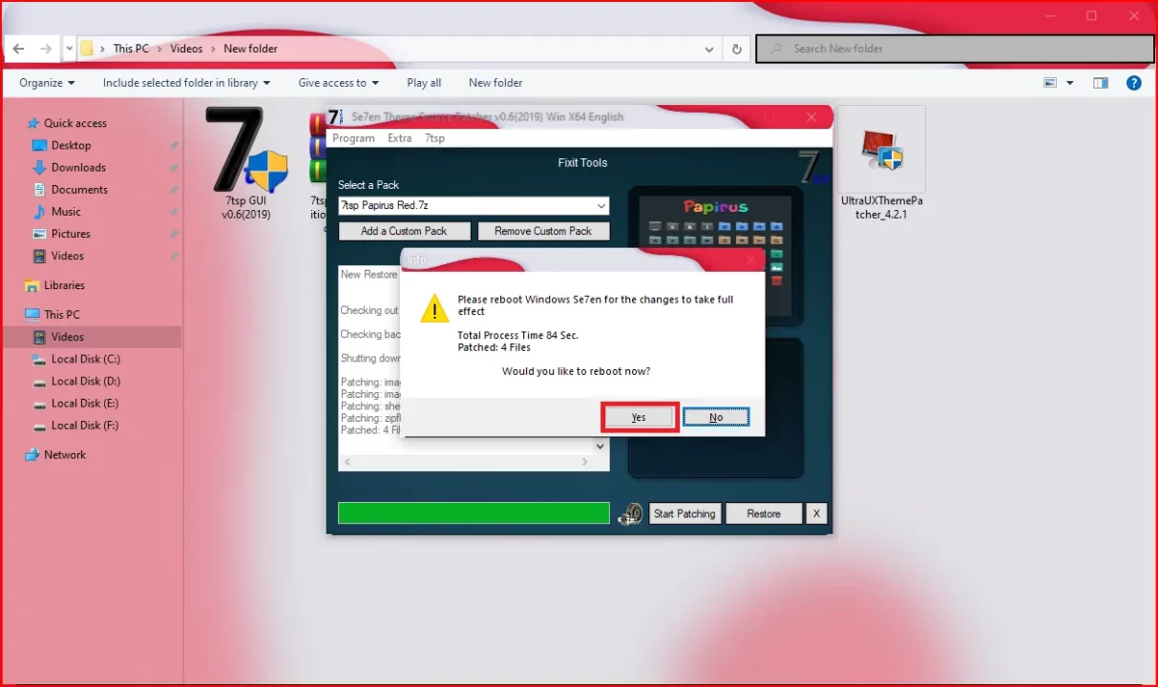
Task: Close the Info dialog
Action: click(750, 260)
